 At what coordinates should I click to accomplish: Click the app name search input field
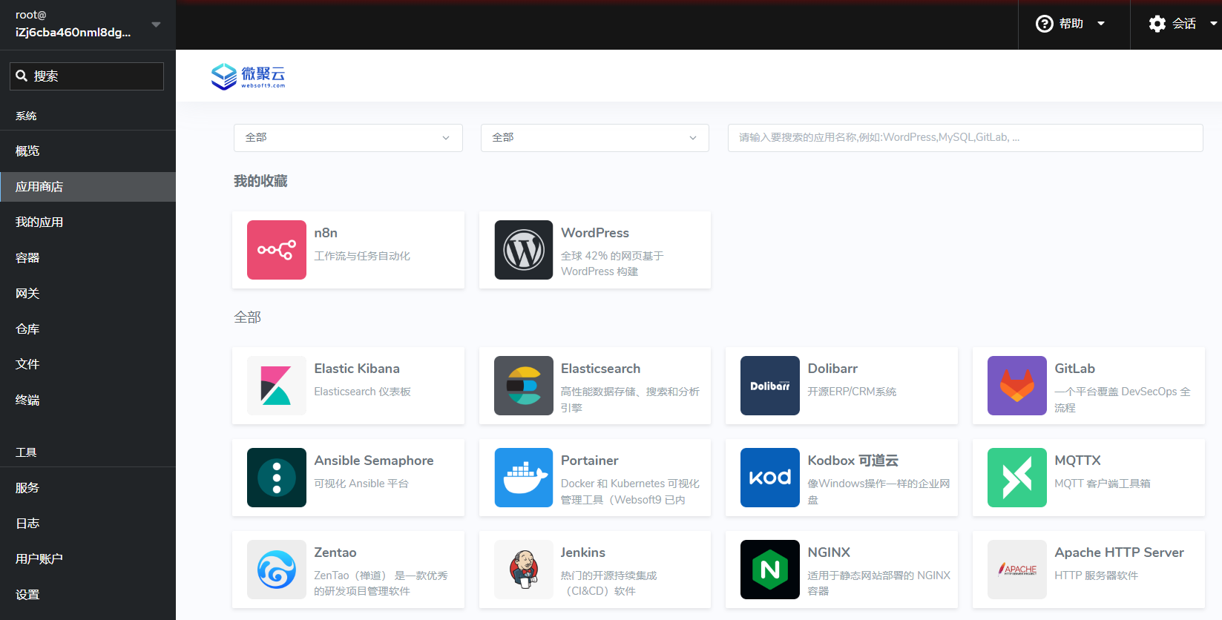tap(965, 138)
